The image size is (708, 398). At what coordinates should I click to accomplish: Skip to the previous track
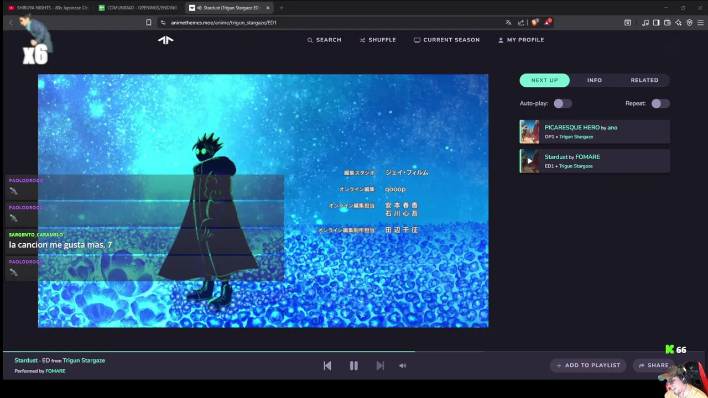pyautogui.click(x=327, y=365)
